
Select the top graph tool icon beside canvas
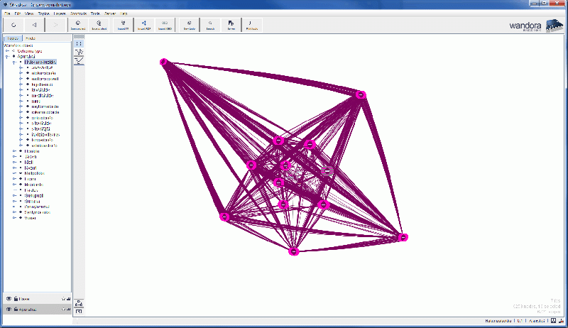[79, 43]
